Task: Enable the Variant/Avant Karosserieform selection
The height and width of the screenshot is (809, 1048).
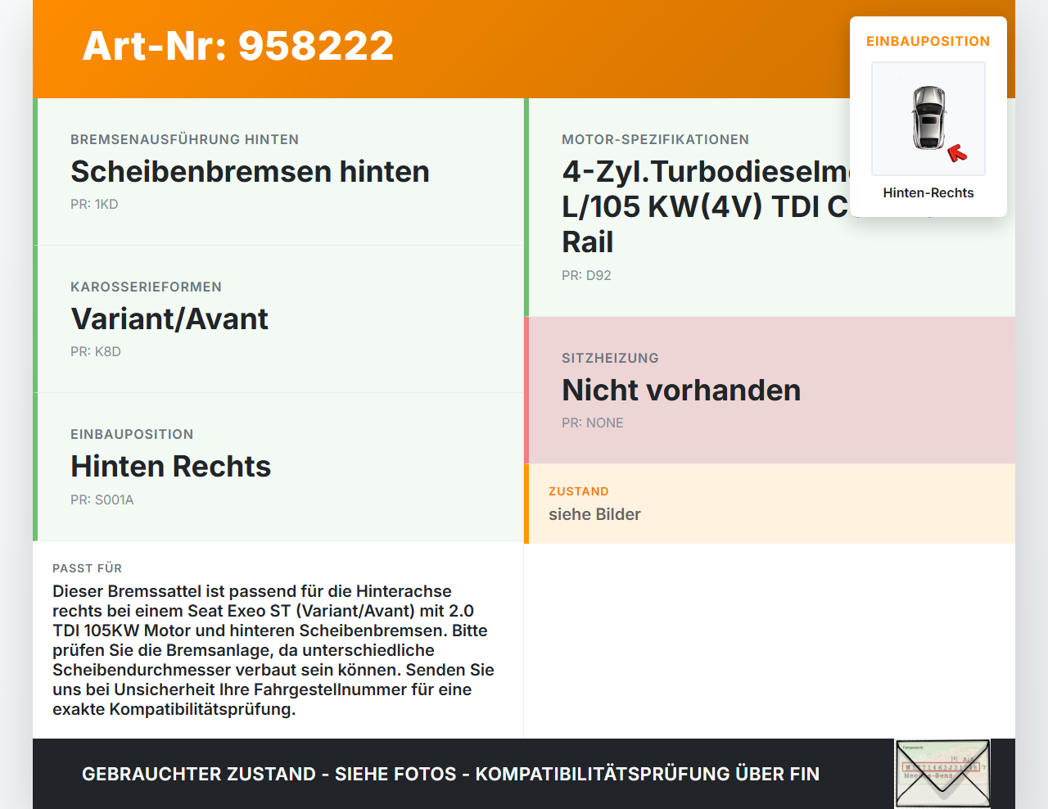Action: [169, 319]
